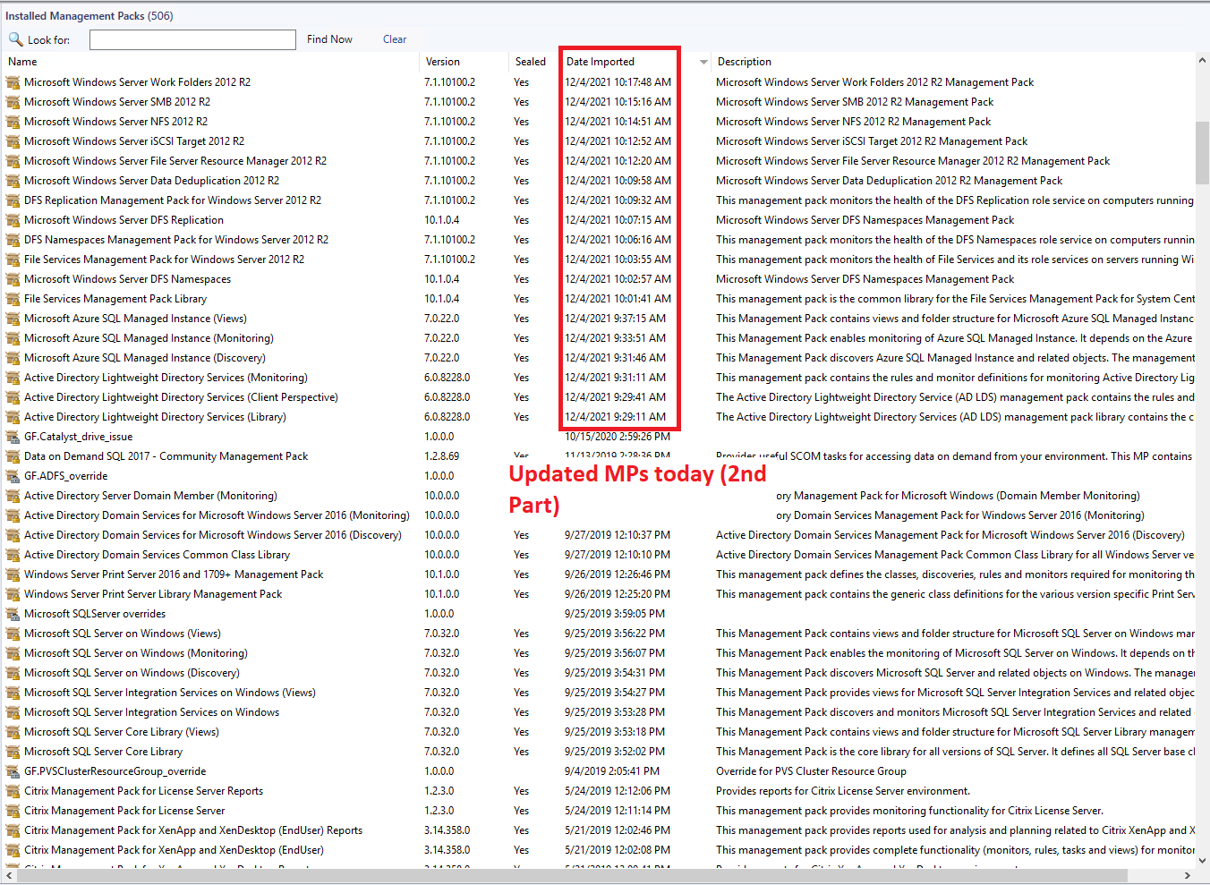Image resolution: width=1210 pixels, height=885 pixels.
Task: Click version 1.2.8.69 cell
Action: [x=442, y=456]
